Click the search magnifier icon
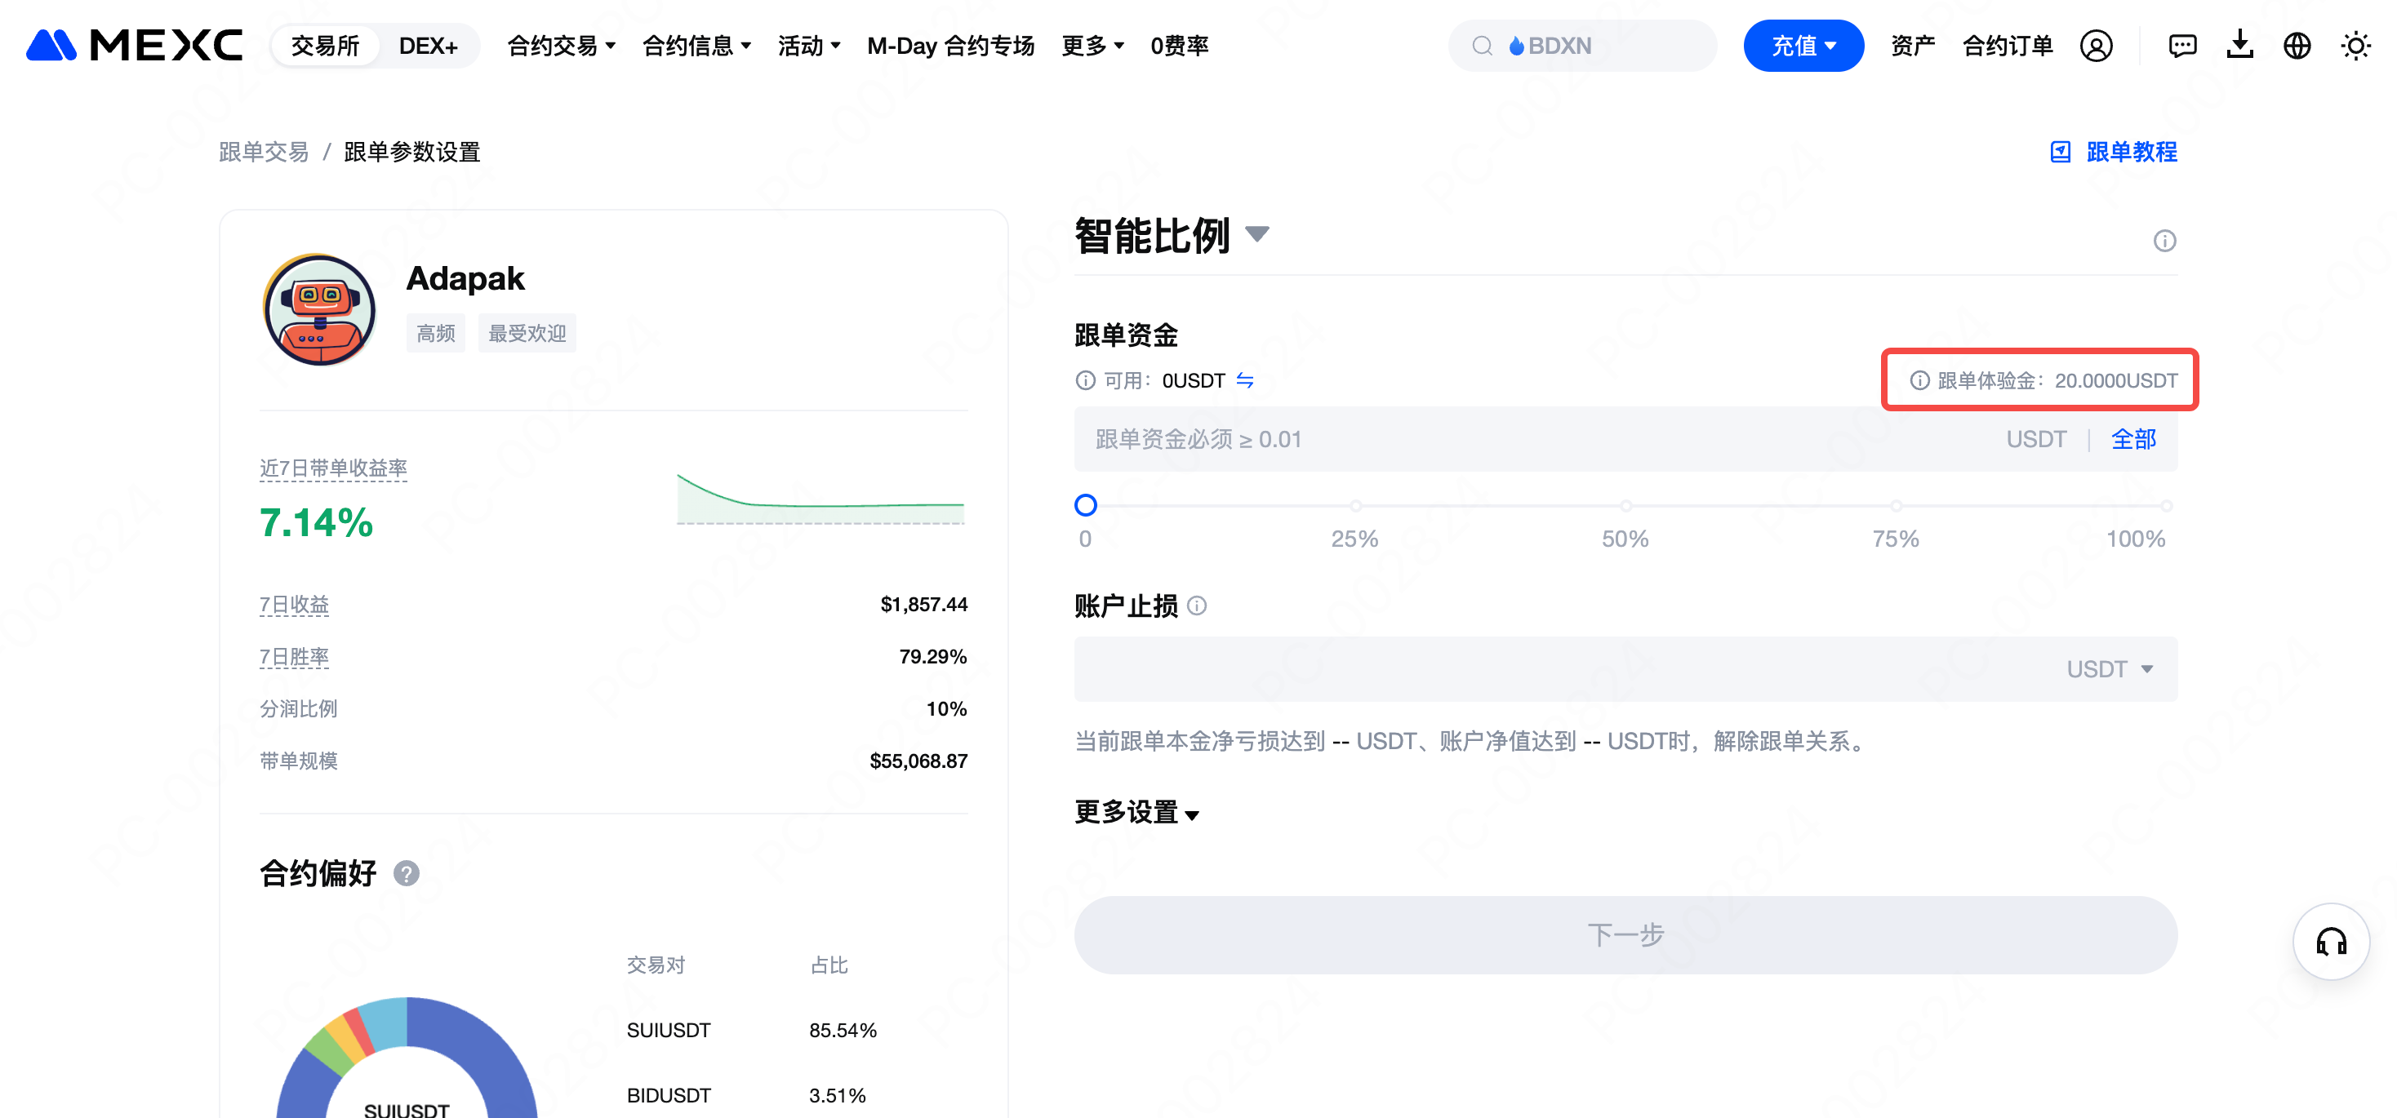Screen dimensions: 2397x1118 tap(1481, 46)
